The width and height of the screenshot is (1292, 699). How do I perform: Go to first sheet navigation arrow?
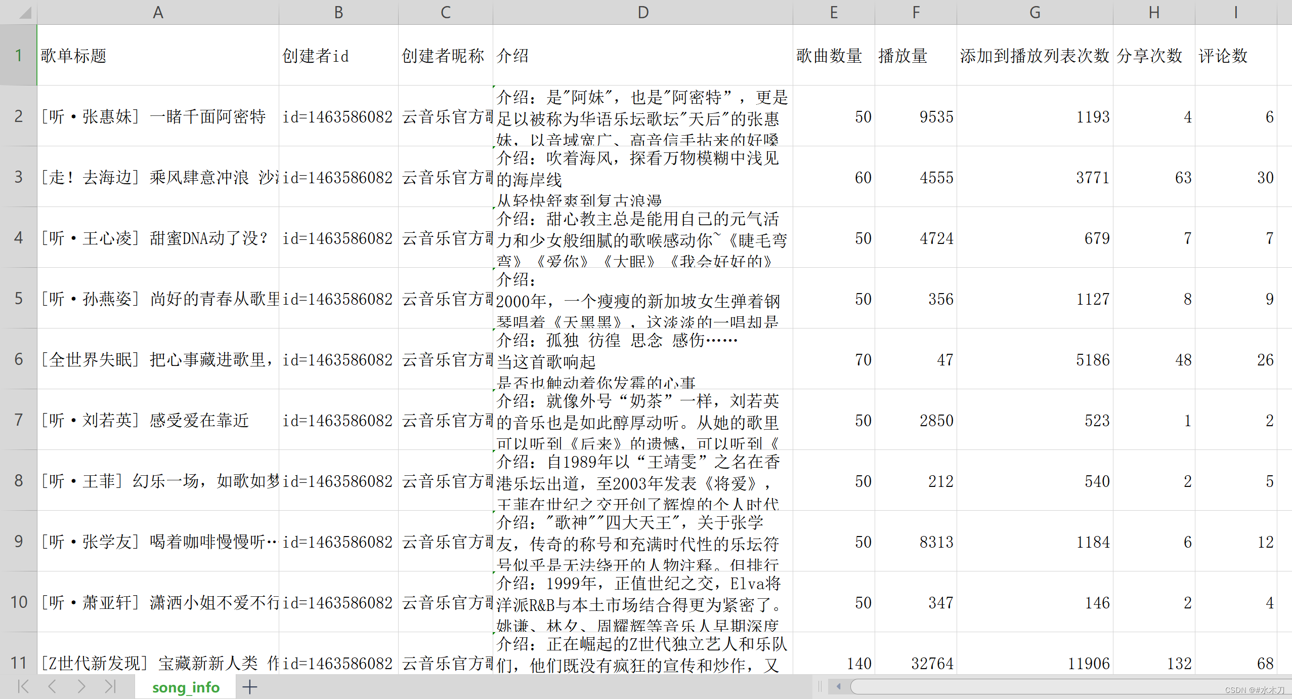pos(23,687)
